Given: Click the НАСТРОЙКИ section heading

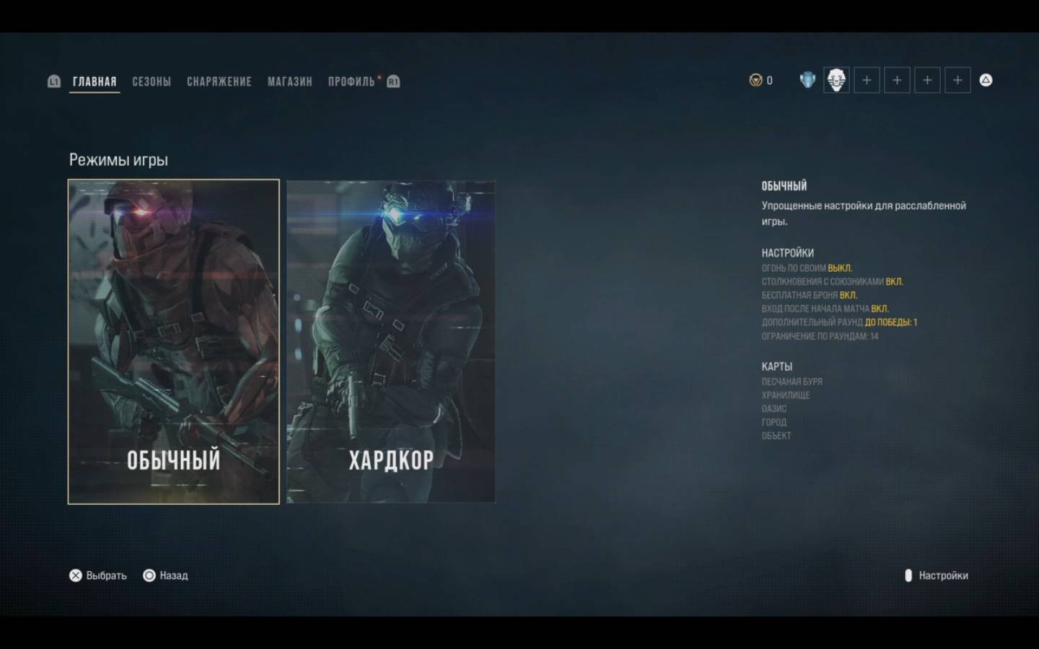Looking at the screenshot, I should pos(788,253).
